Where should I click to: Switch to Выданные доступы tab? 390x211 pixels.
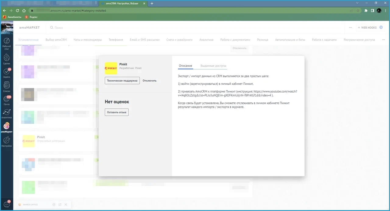click(213, 66)
